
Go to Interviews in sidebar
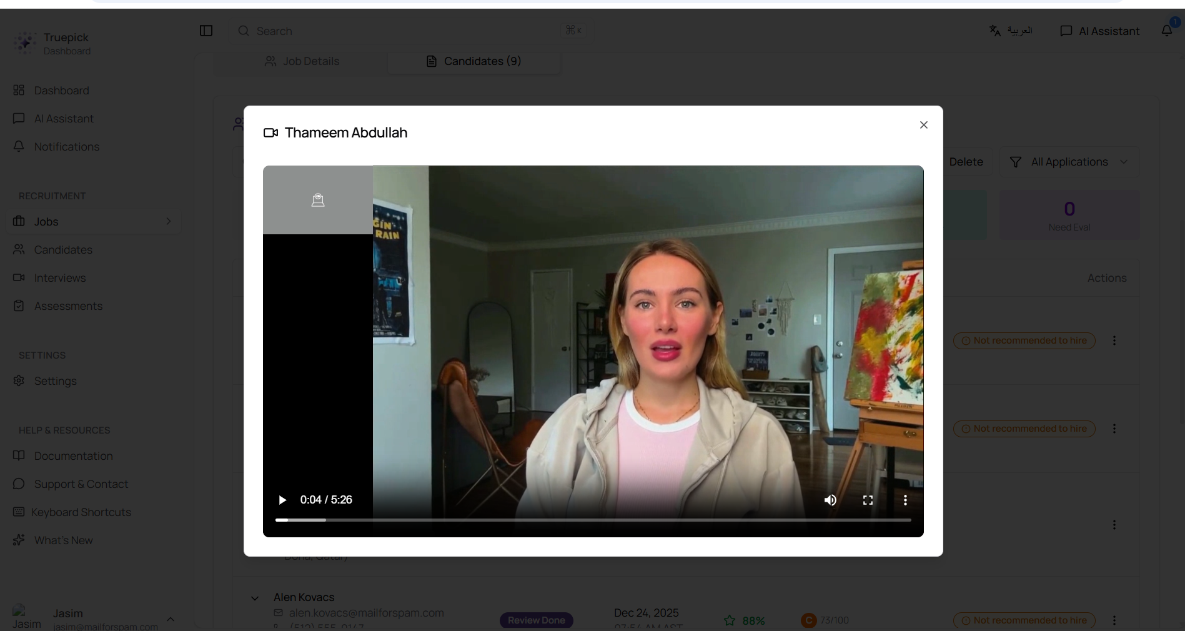tap(59, 278)
